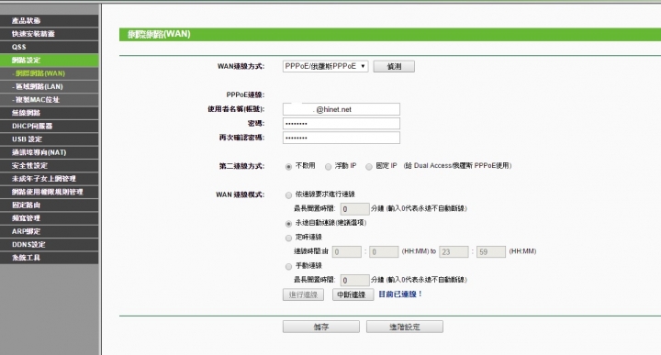Select QSS in the sidebar

click(x=50, y=47)
